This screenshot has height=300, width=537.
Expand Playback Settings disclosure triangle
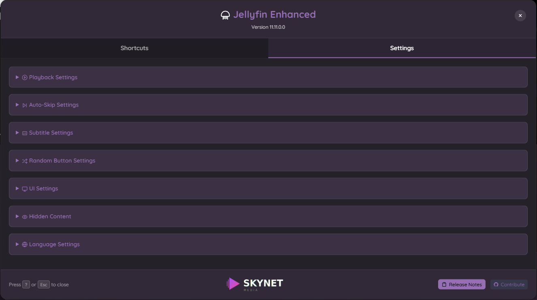[17, 77]
